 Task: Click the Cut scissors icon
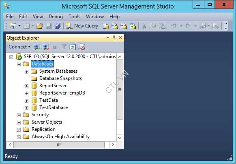tap(144, 26)
